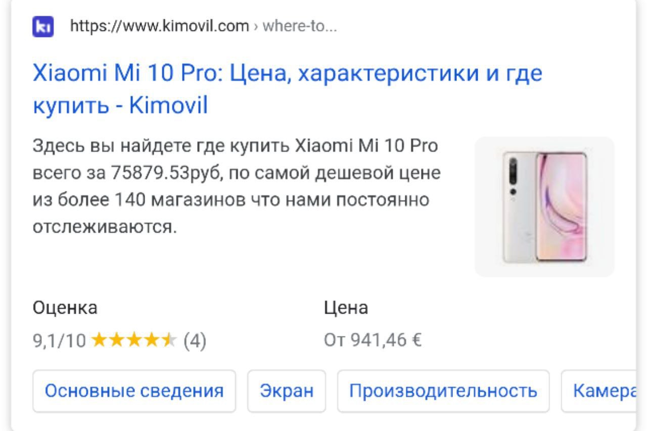The image size is (647, 431).
Task: Click the www.kimovil.com URL text
Action: pos(160,25)
